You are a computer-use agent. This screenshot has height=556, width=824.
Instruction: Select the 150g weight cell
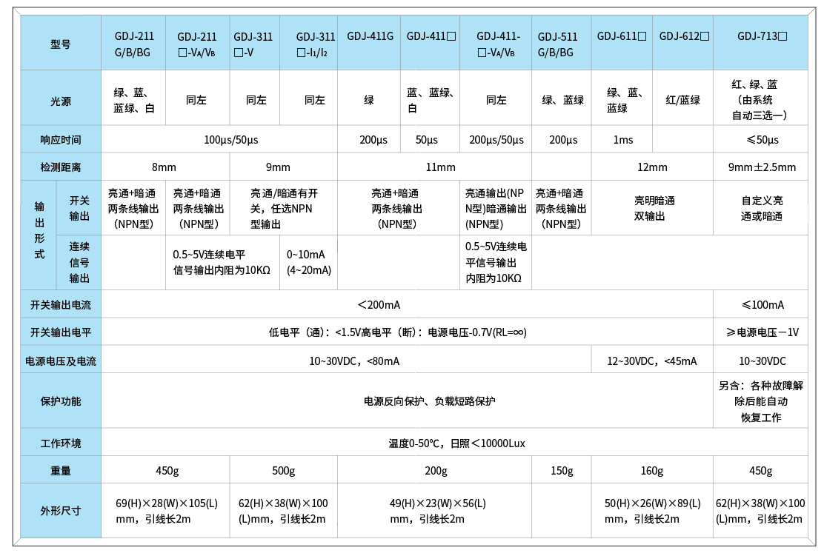pos(562,471)
